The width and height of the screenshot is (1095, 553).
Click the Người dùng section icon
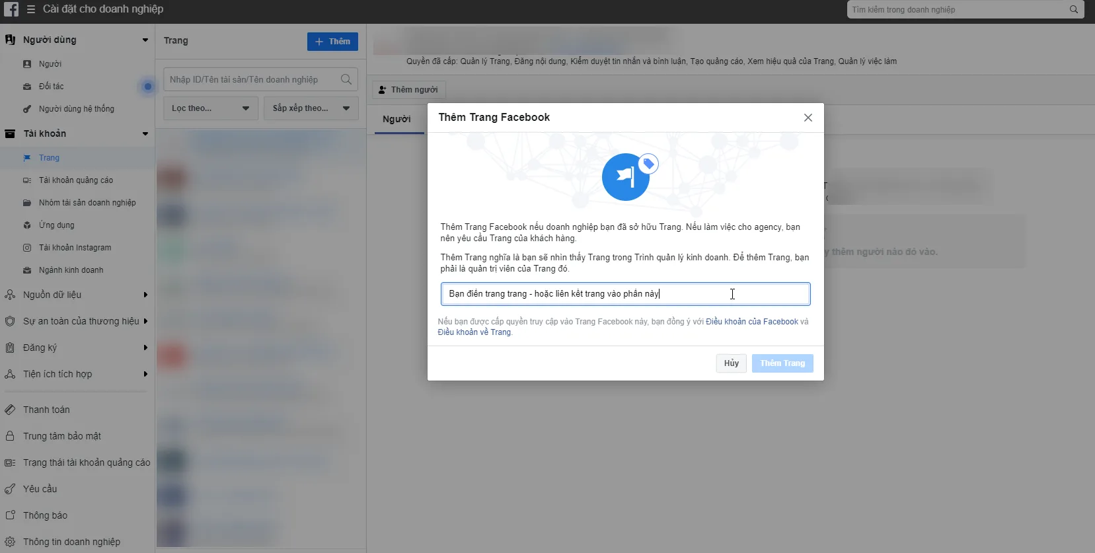tap(10, 40)
